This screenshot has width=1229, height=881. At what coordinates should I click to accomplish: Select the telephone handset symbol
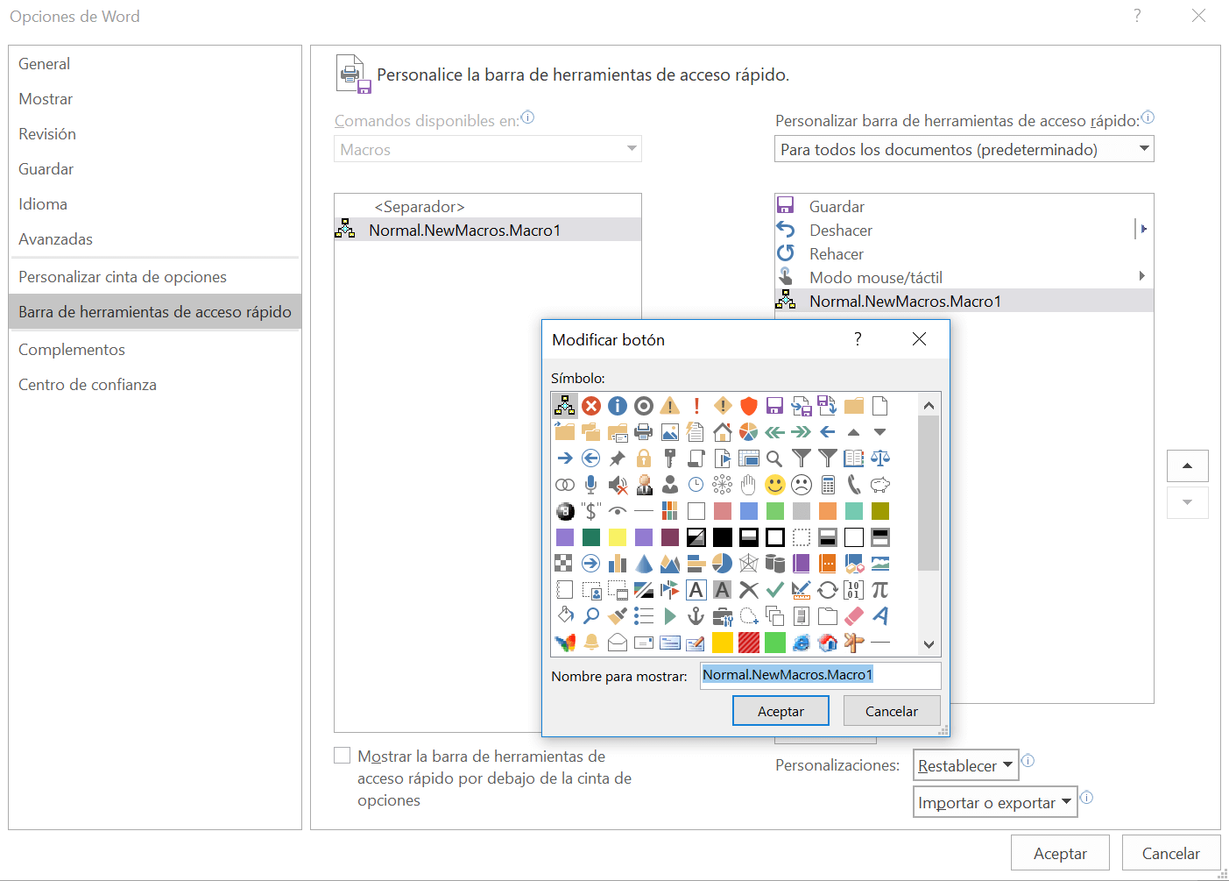click(854, 484)
